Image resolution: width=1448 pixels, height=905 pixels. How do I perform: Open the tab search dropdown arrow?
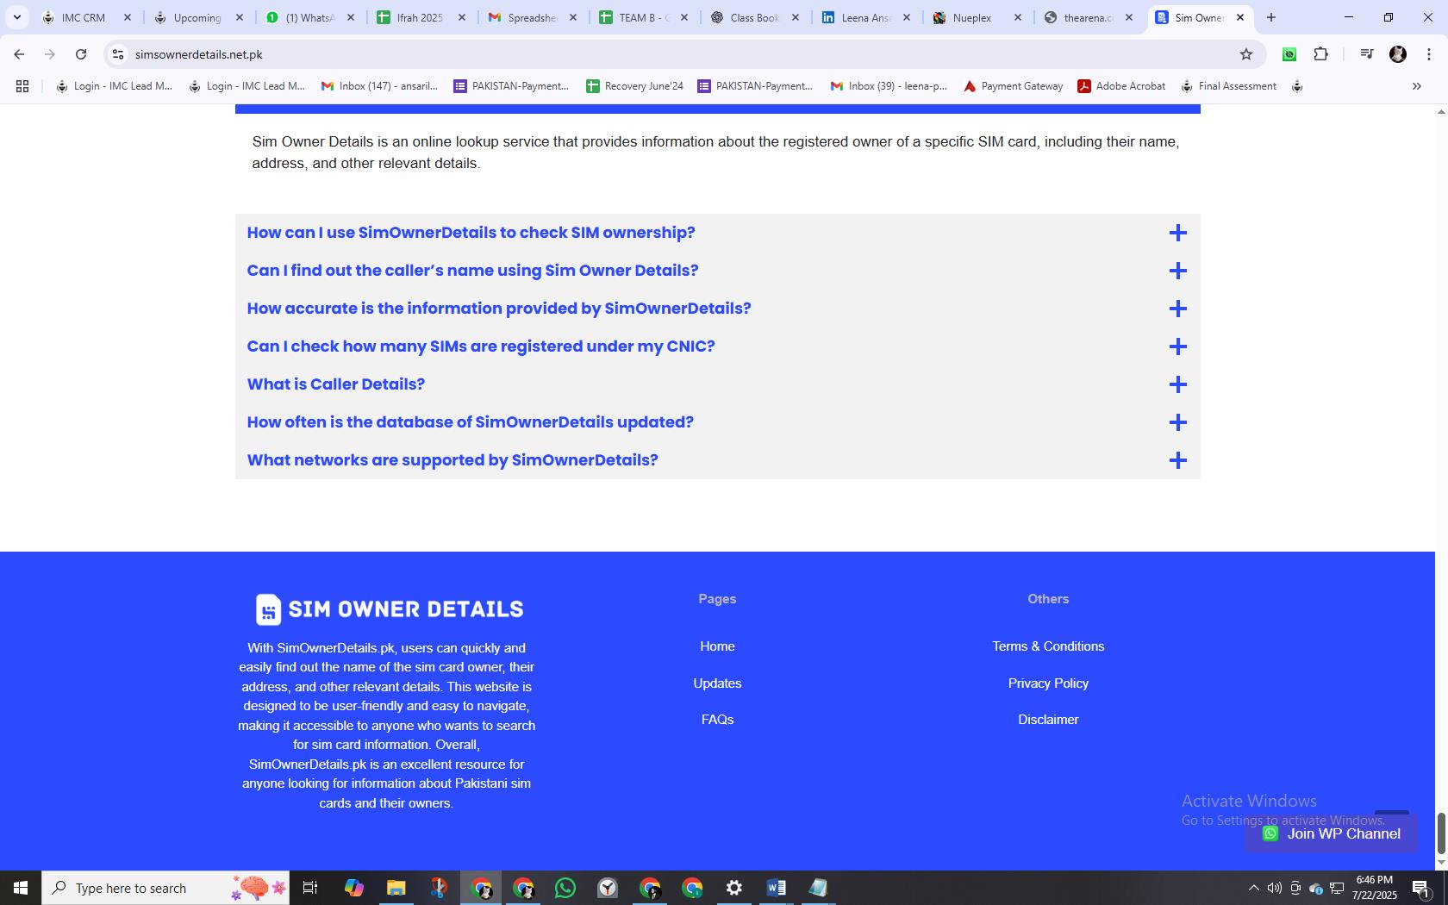[16, 17]
